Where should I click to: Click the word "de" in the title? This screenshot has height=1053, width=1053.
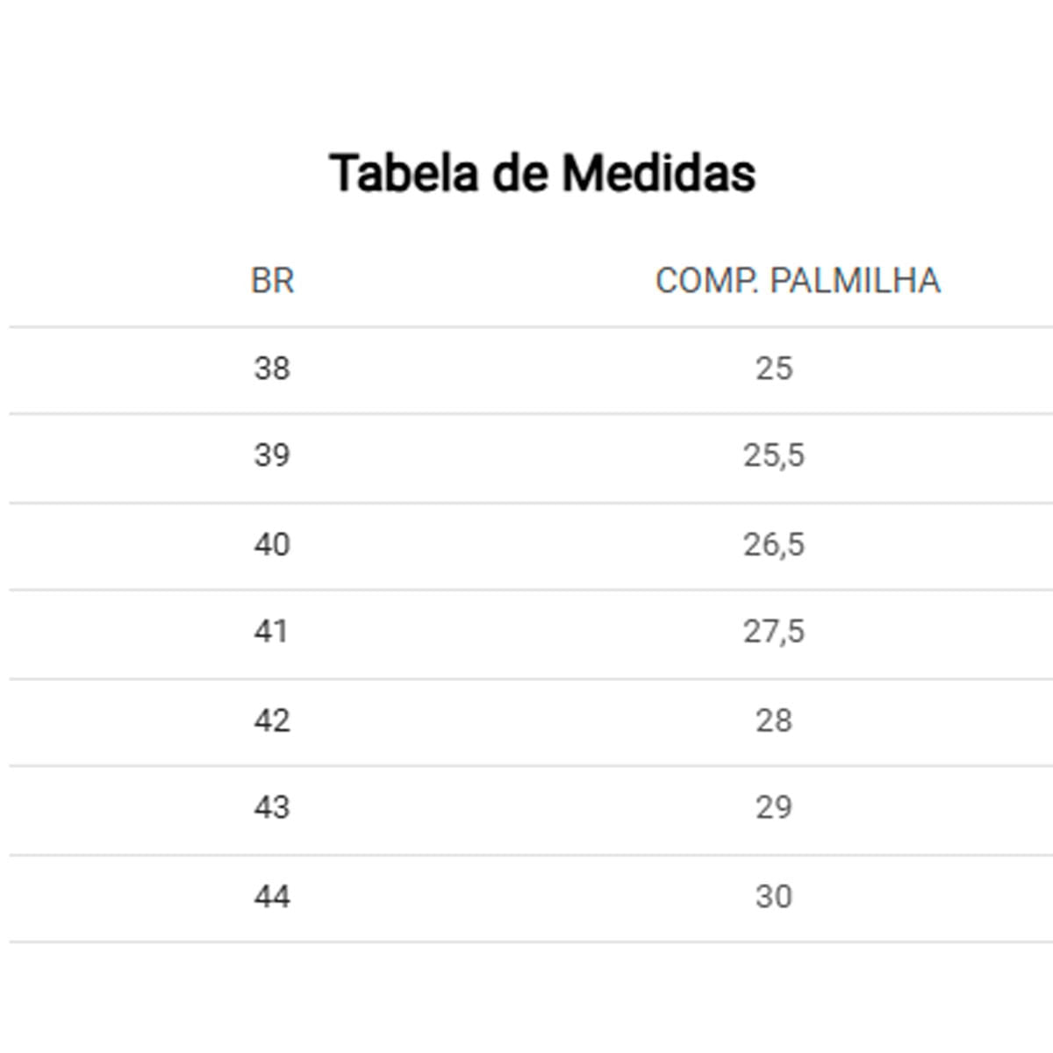520,173
